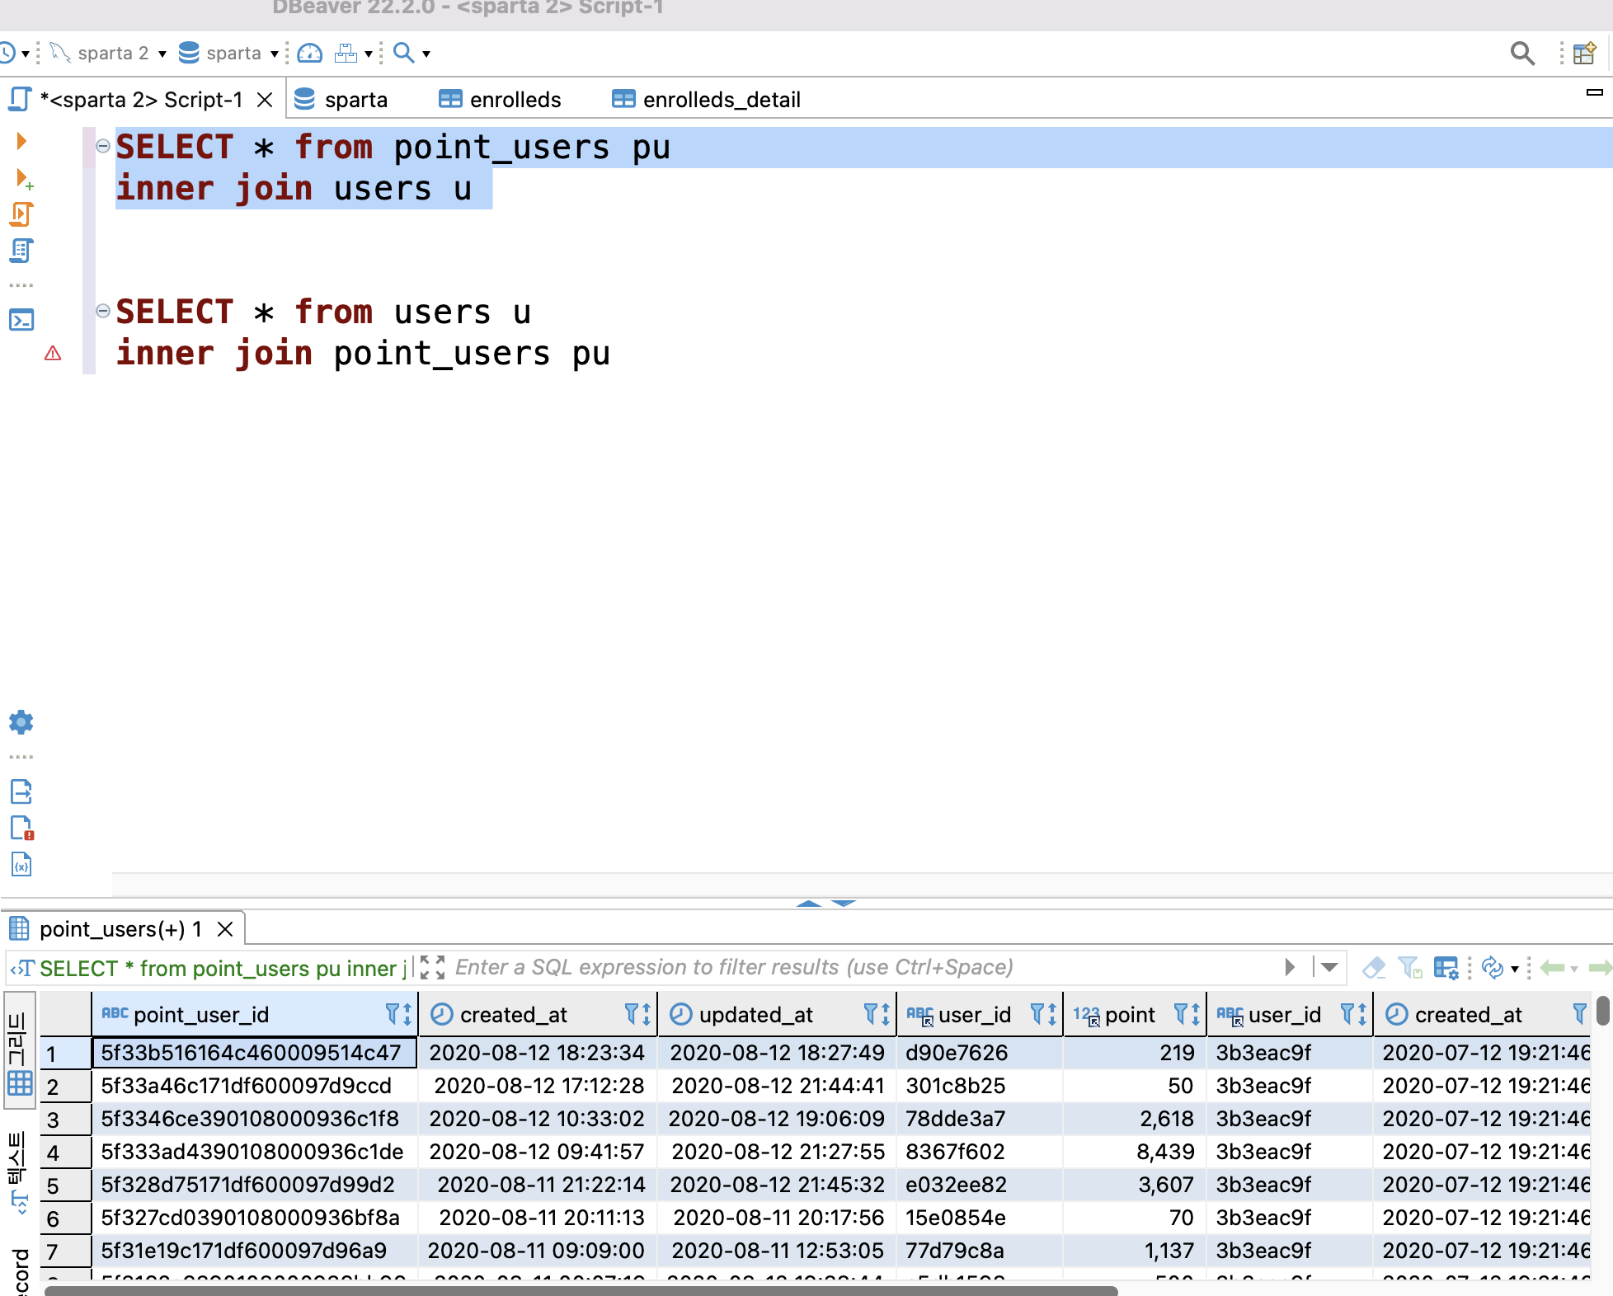Image resolution: width=1613 pixels, height=1296 pixels.
Task: Click the filter icon on point_user_id column
Action: [x=392, y=1014]
